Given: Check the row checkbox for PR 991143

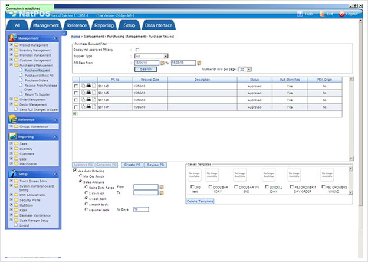Looking at the screenshot, I should [x=76, y=86].
